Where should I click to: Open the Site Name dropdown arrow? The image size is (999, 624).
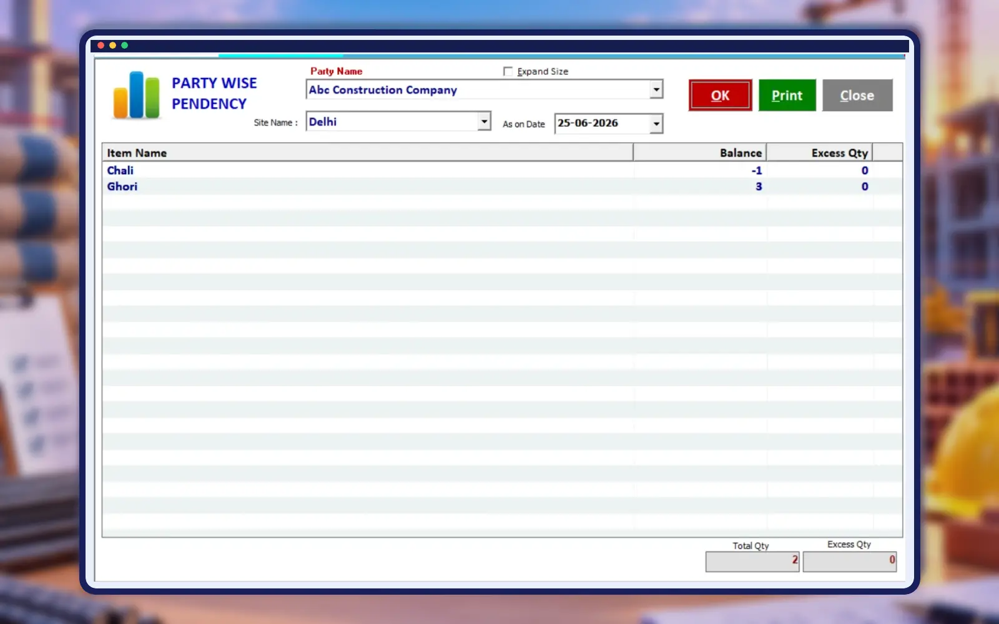484,121
